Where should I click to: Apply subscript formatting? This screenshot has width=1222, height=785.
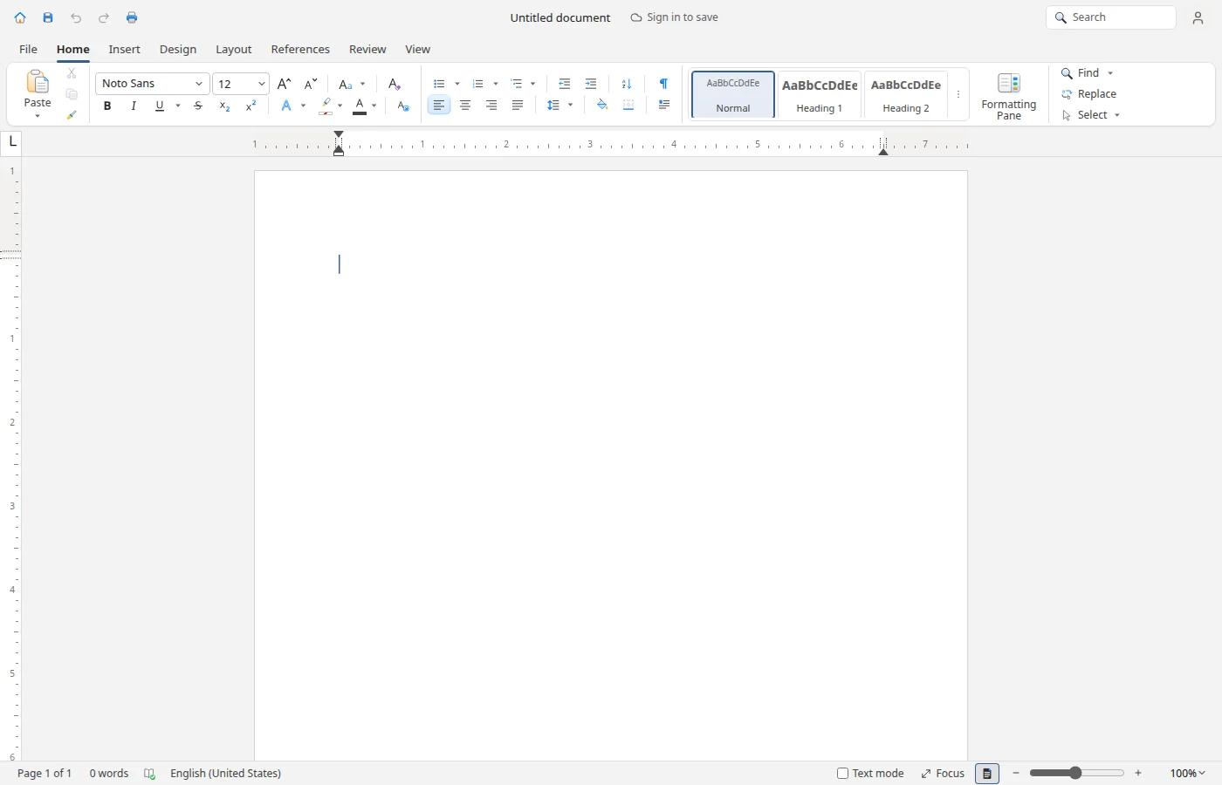[224, 106]
